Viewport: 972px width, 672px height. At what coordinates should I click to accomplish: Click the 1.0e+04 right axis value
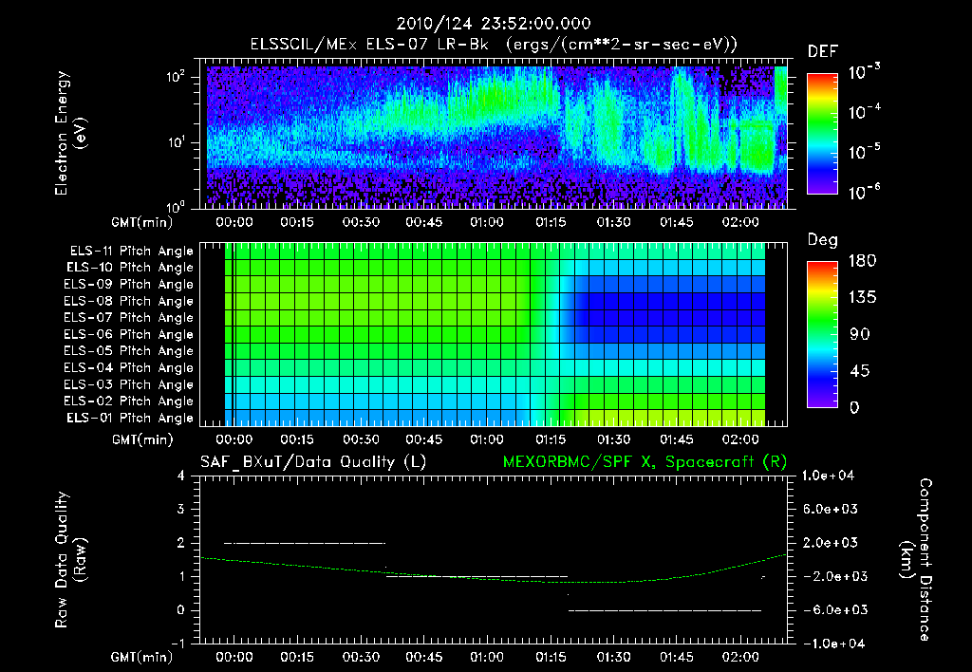(828, 476)
